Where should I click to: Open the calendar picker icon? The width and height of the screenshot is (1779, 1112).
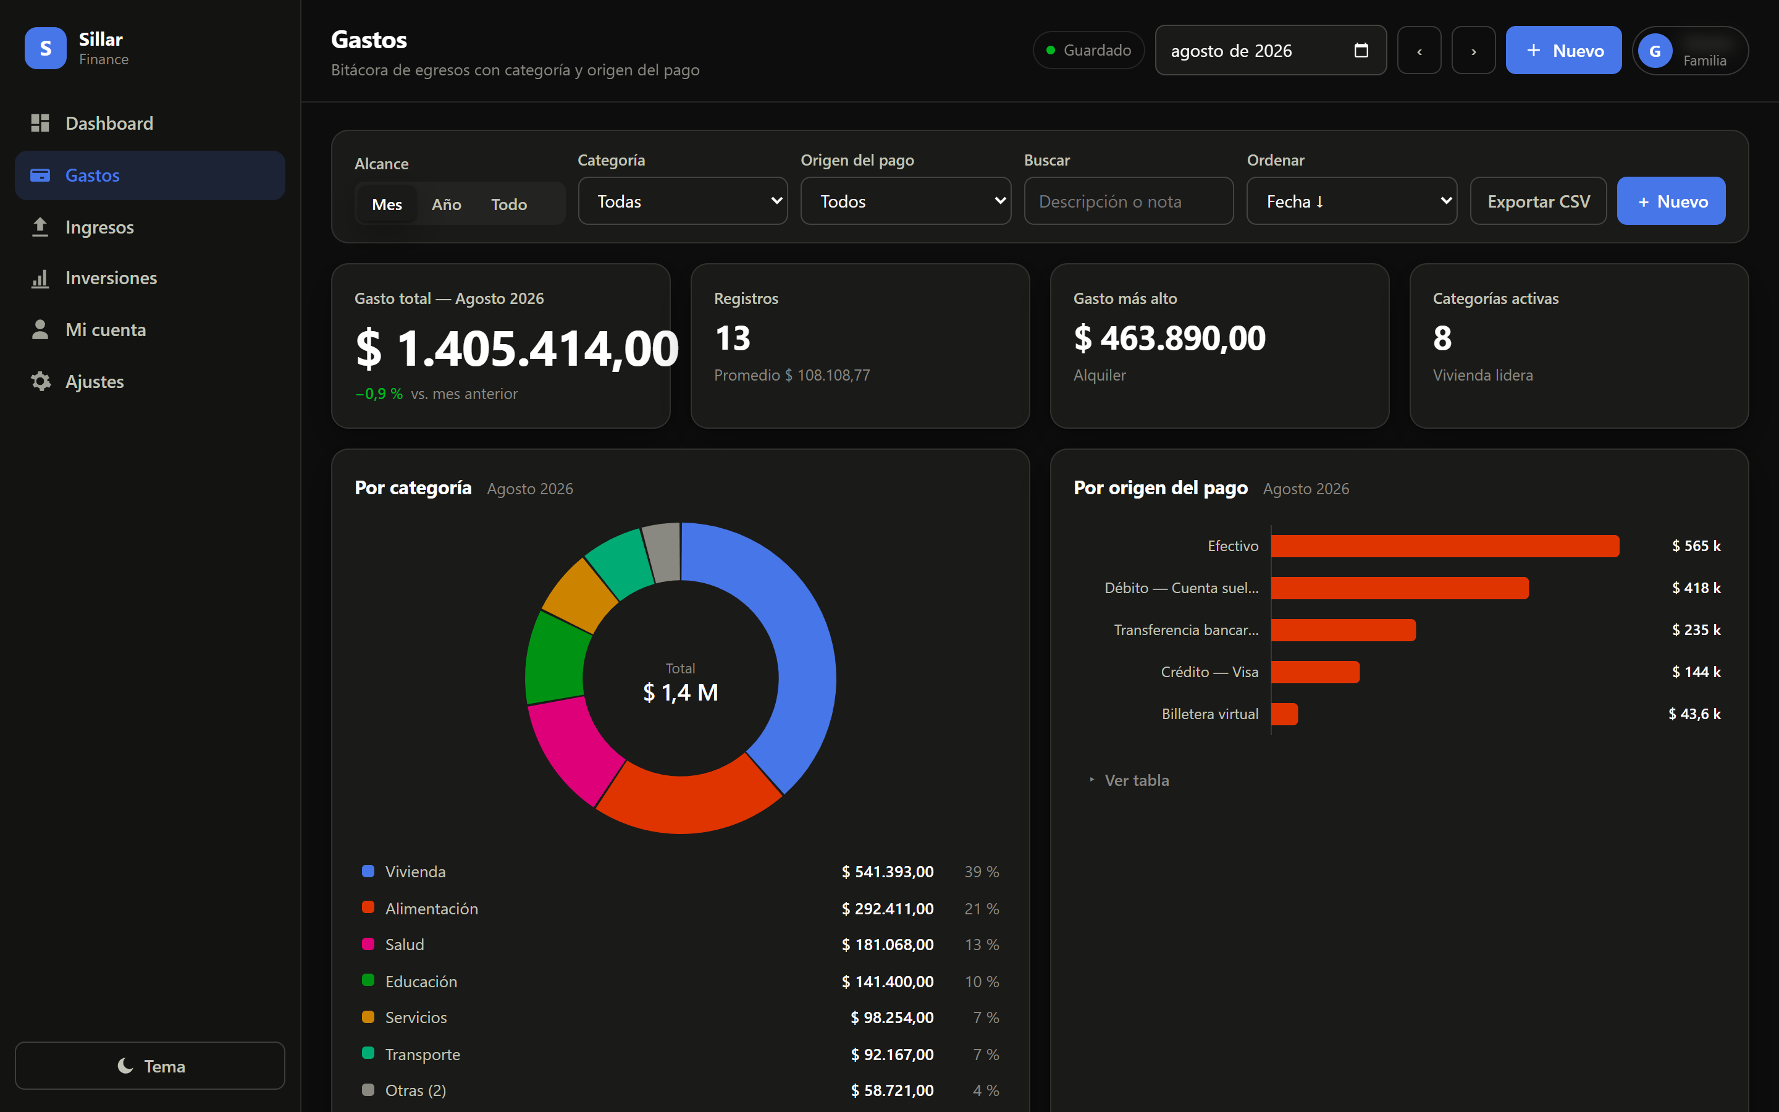pyautogui.click(x=1361, y=50)
